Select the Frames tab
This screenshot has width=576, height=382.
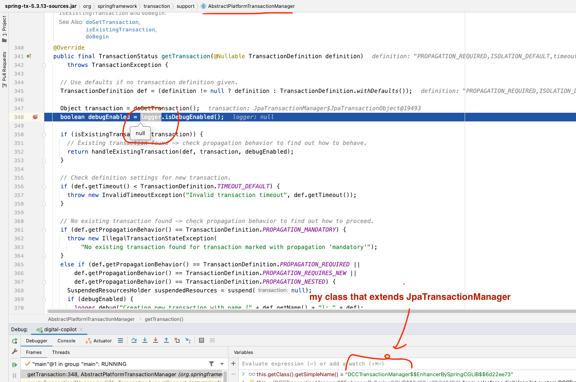34,352
